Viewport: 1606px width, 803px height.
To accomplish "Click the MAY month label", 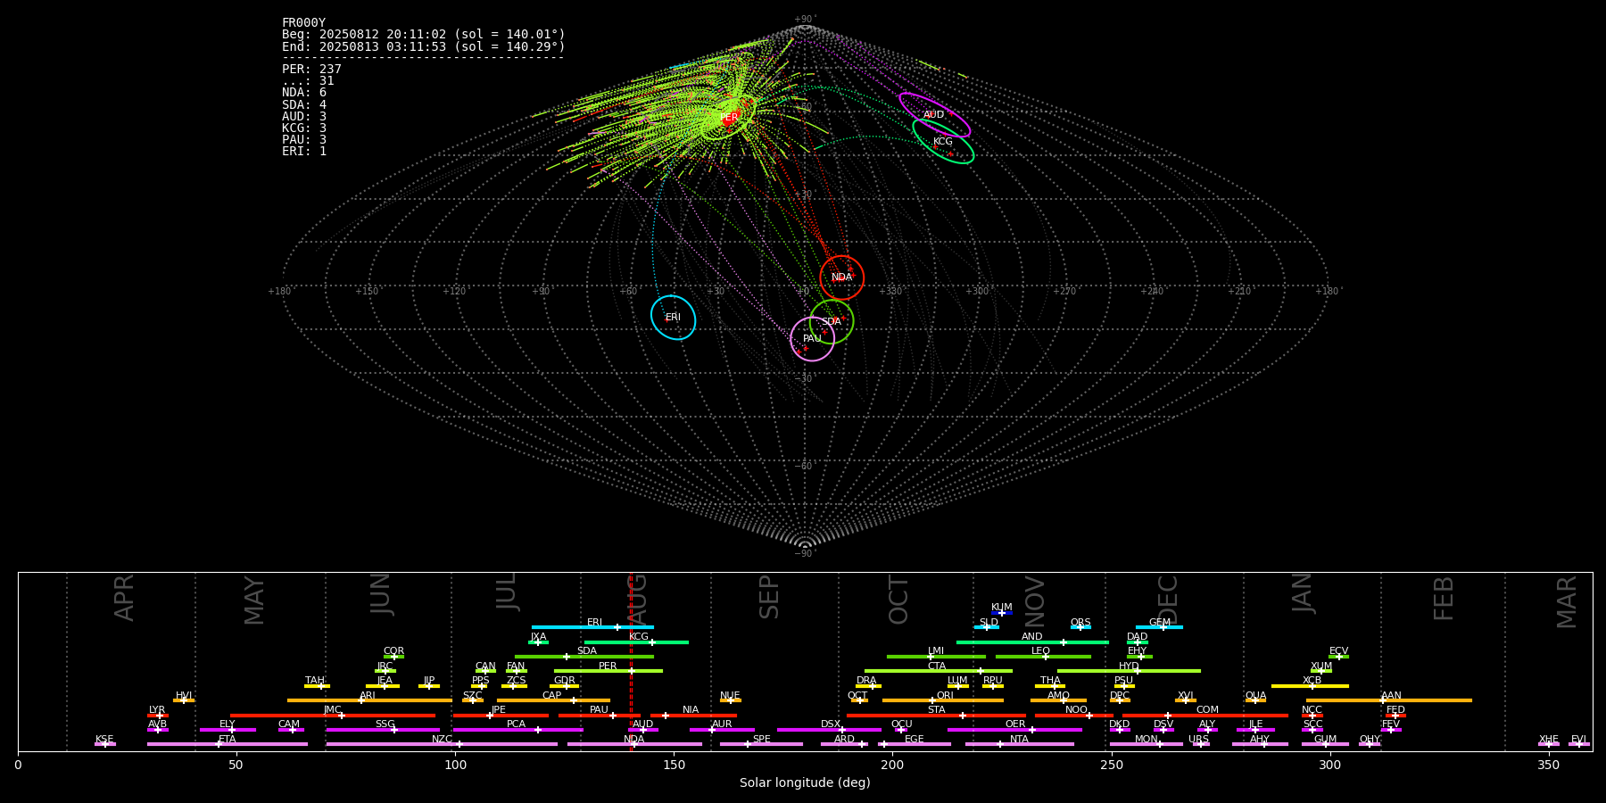I will 254,600.
